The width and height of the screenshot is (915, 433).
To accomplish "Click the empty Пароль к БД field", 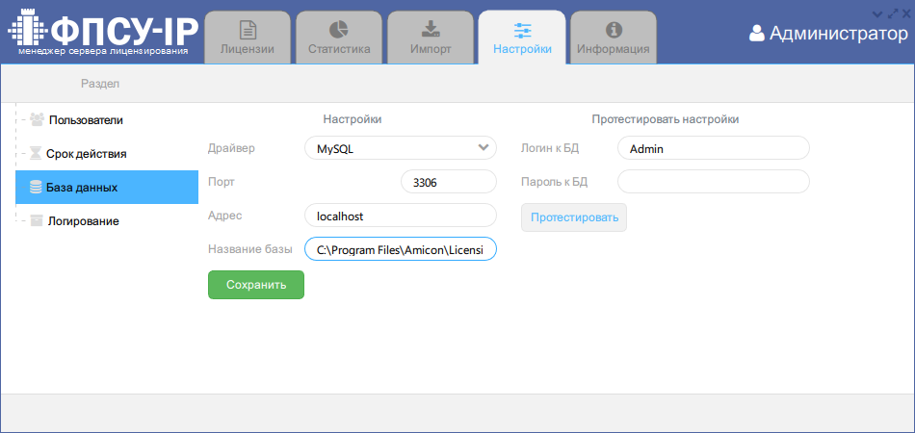I will (713, 182).
